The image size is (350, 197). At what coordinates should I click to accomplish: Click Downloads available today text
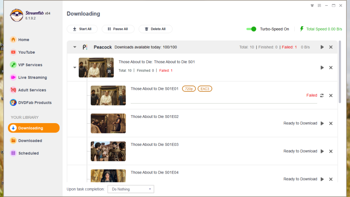146,47
